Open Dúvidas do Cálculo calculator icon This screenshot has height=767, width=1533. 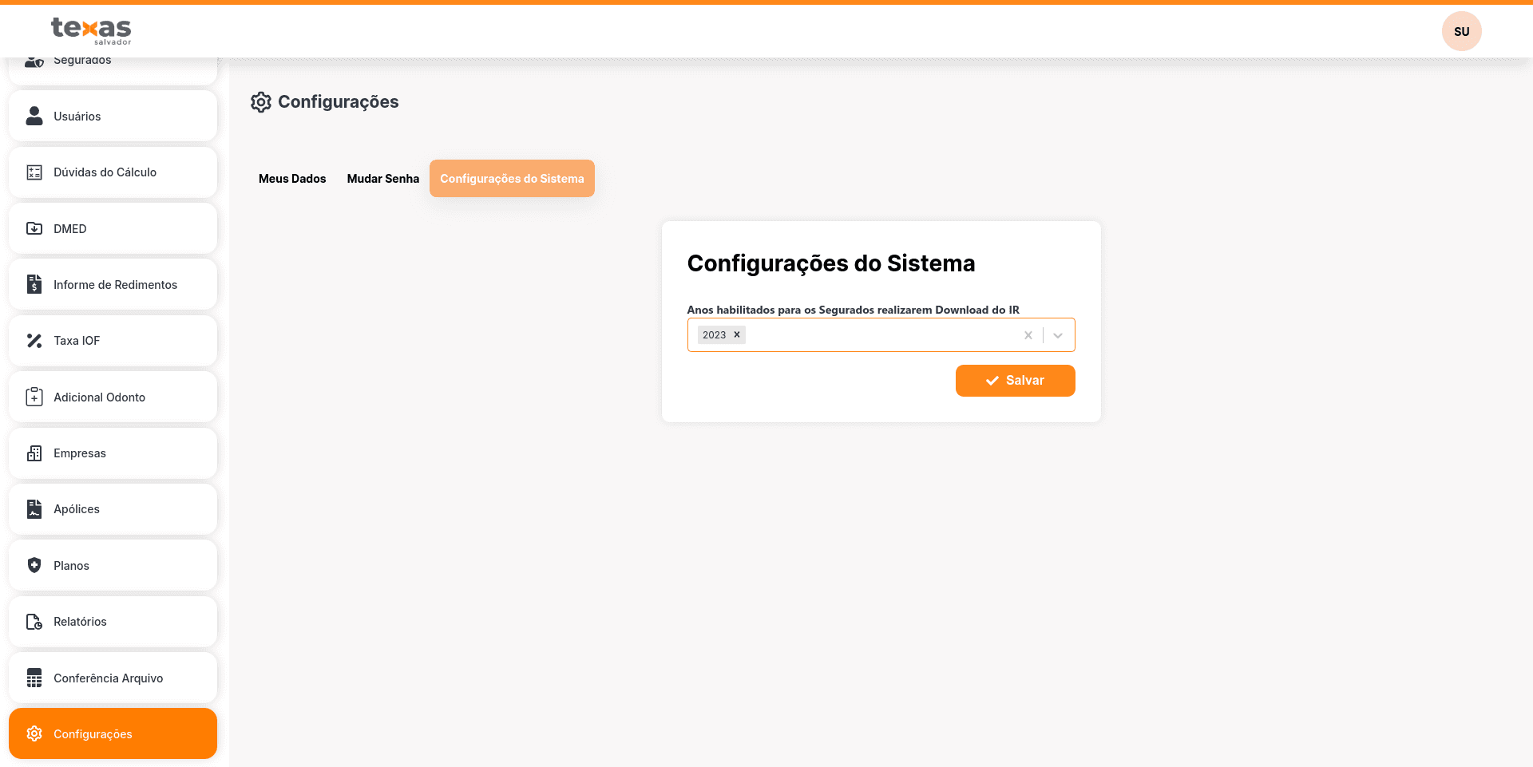34,172
